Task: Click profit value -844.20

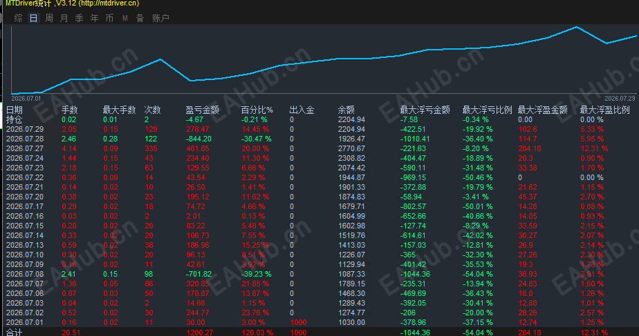Action: point(198,139)
